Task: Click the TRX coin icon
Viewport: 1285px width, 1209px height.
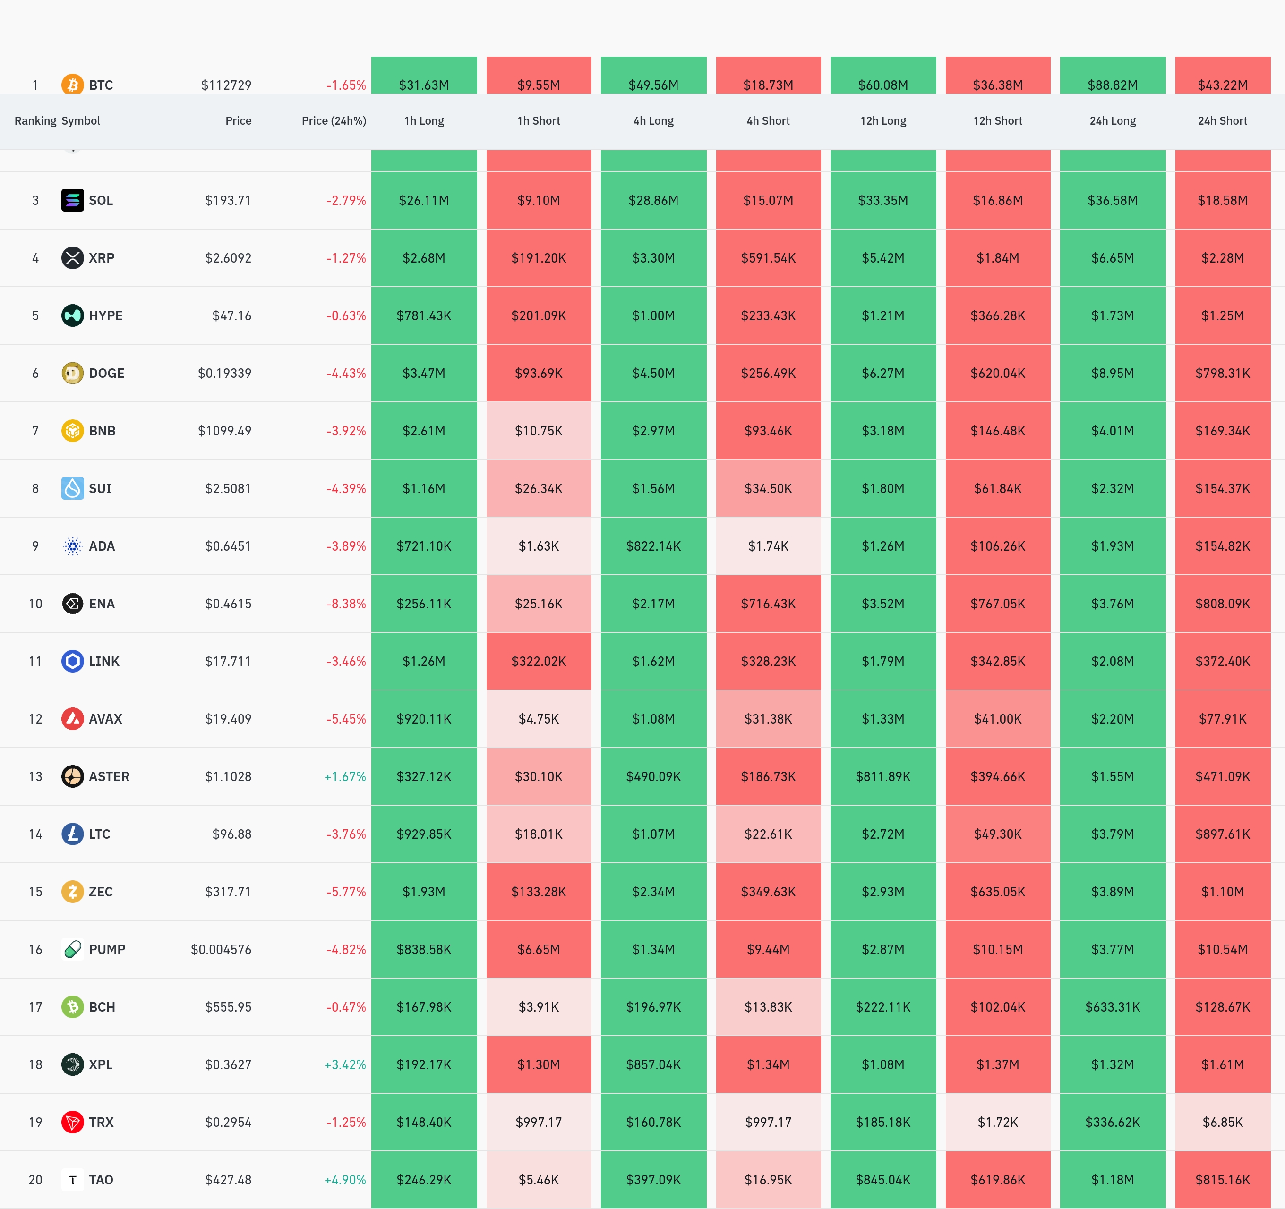Action: click(x=72, y=1122)
